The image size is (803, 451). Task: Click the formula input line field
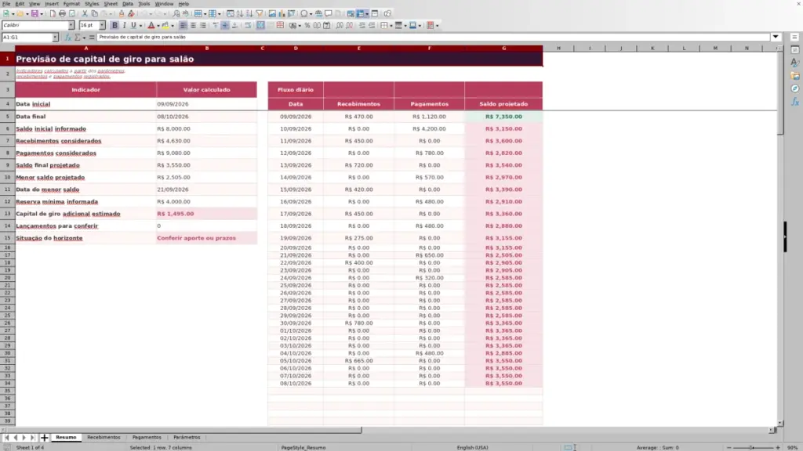pos(433,37)
